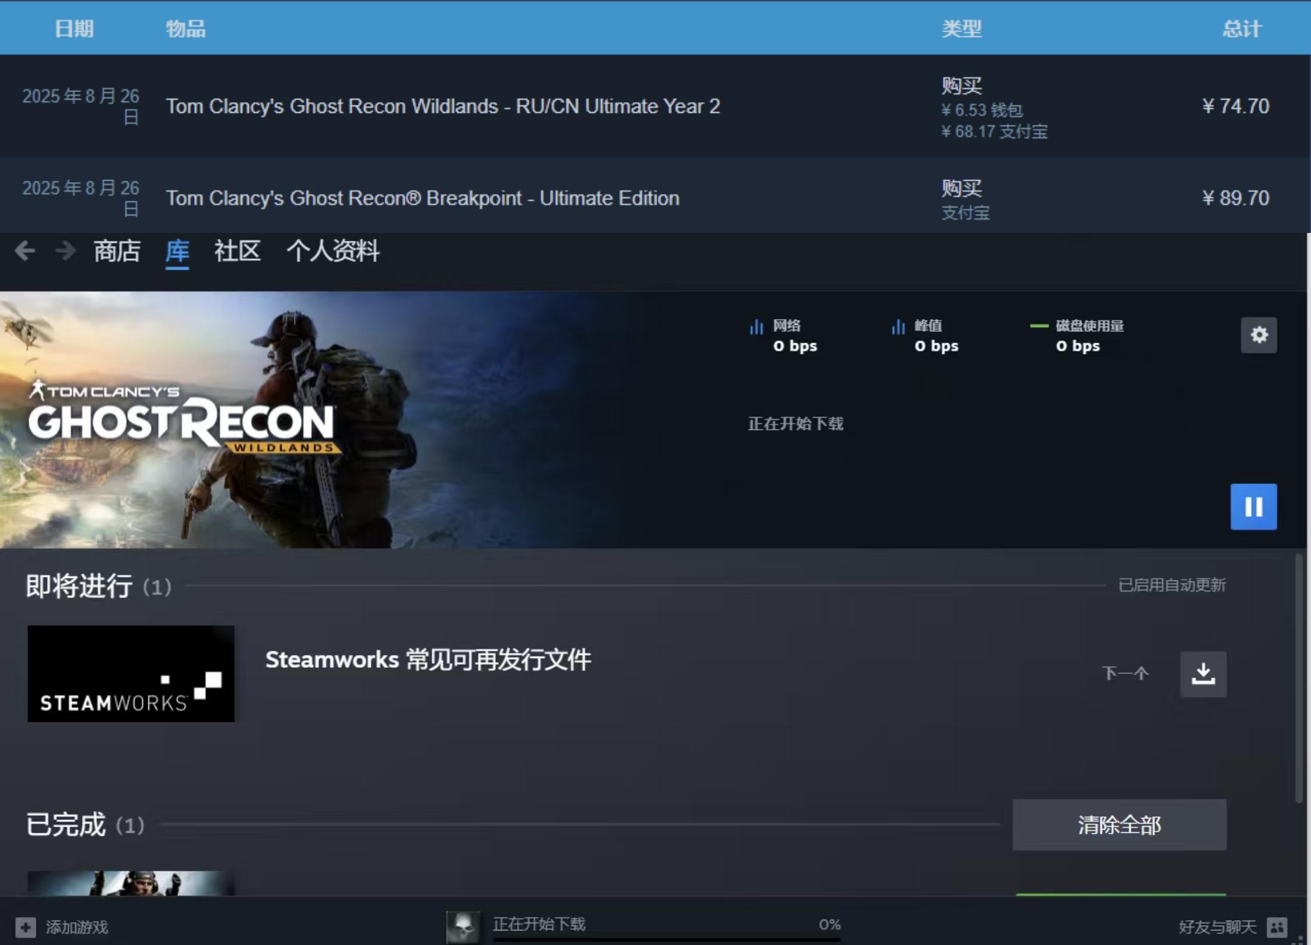The height and width of the screenshot is (945, 1311).
Task: Open the 个人资料 tab
Action: [x=333, y=251]
